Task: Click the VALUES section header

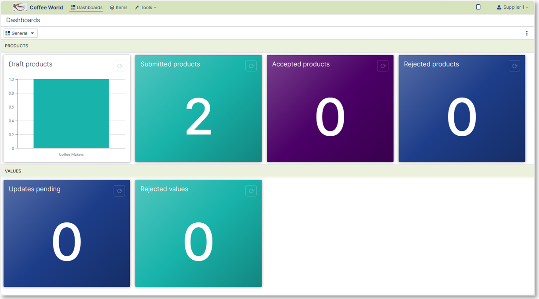Action: point(268,171)
